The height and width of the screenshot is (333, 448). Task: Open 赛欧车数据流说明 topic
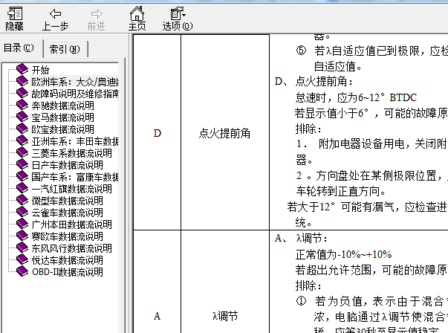pos(67,236)
